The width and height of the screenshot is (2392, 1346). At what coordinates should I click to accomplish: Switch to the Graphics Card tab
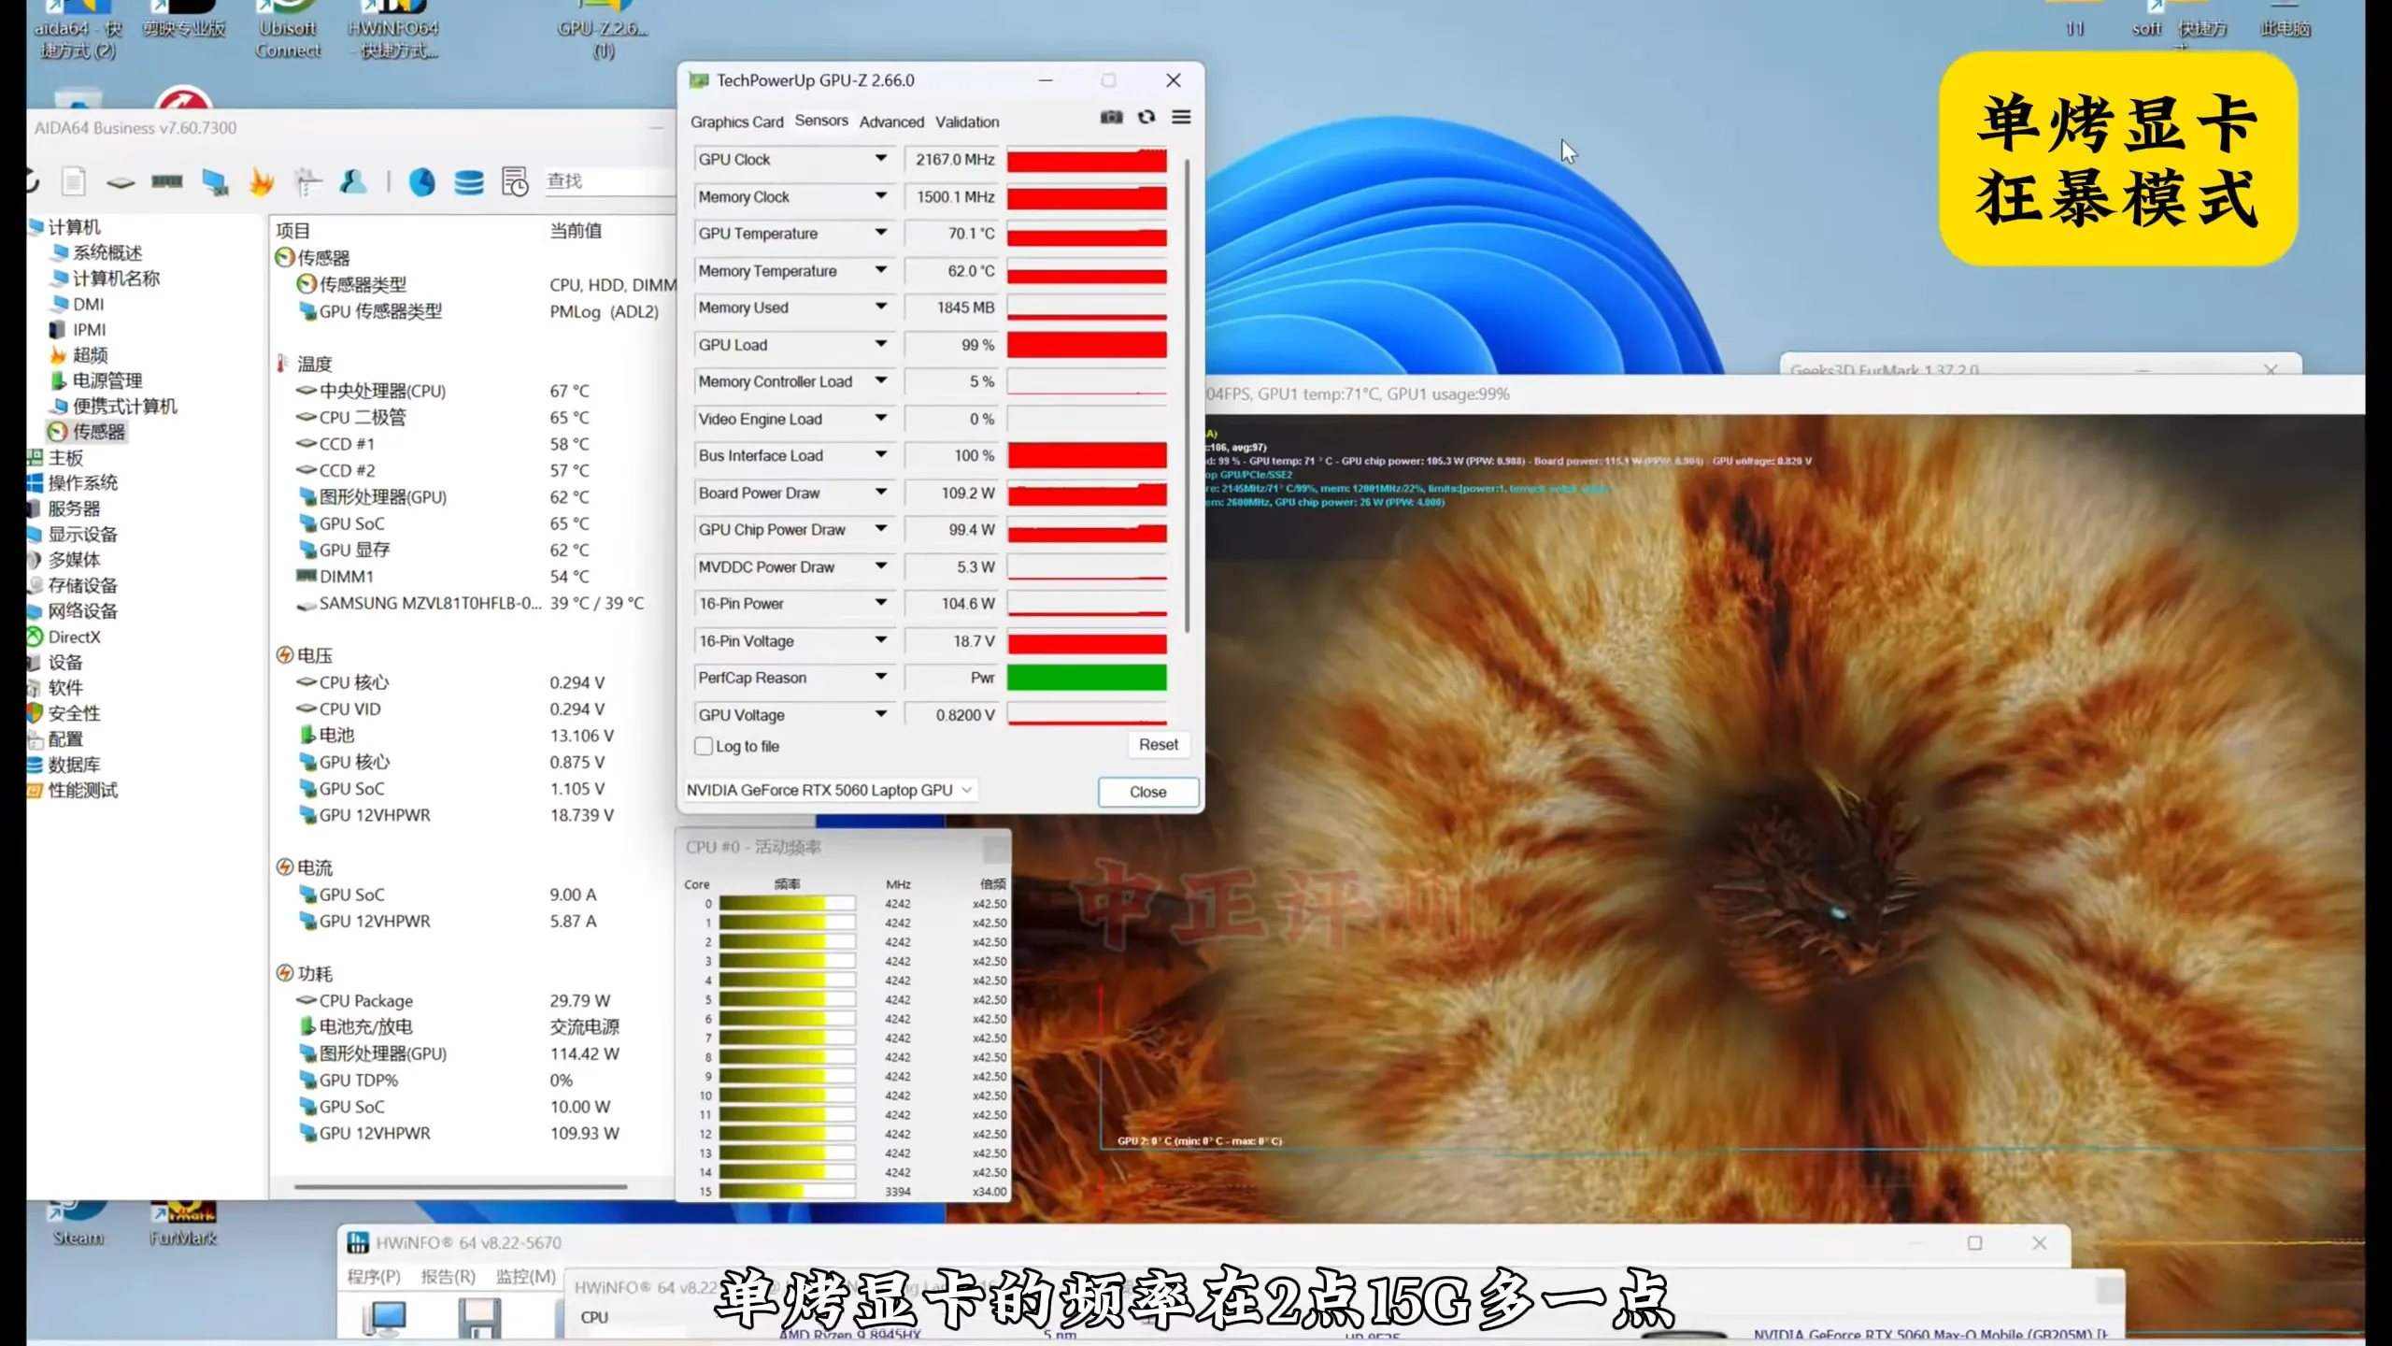pos(736,122)
